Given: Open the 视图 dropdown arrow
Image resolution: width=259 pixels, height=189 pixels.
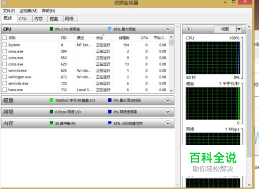Looking at the screenshot, I should pos(239,29).
